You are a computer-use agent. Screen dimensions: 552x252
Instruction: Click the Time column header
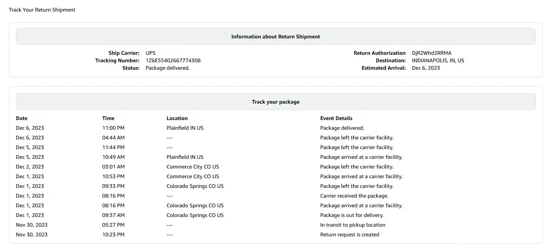pyautogui.click(x=108, y=118)
